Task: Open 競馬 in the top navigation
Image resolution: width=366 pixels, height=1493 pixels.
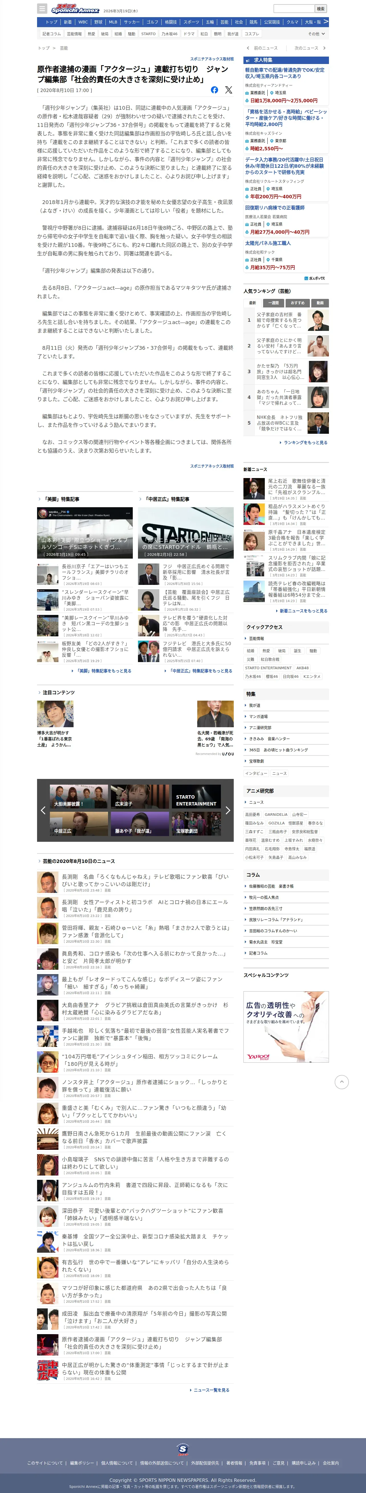Action: 253,22
